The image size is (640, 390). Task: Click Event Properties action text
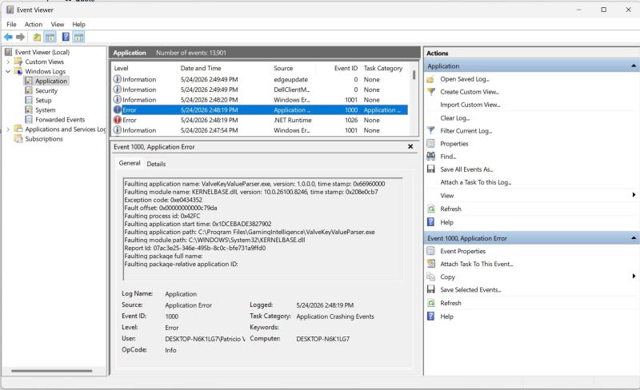click(463, 251)
